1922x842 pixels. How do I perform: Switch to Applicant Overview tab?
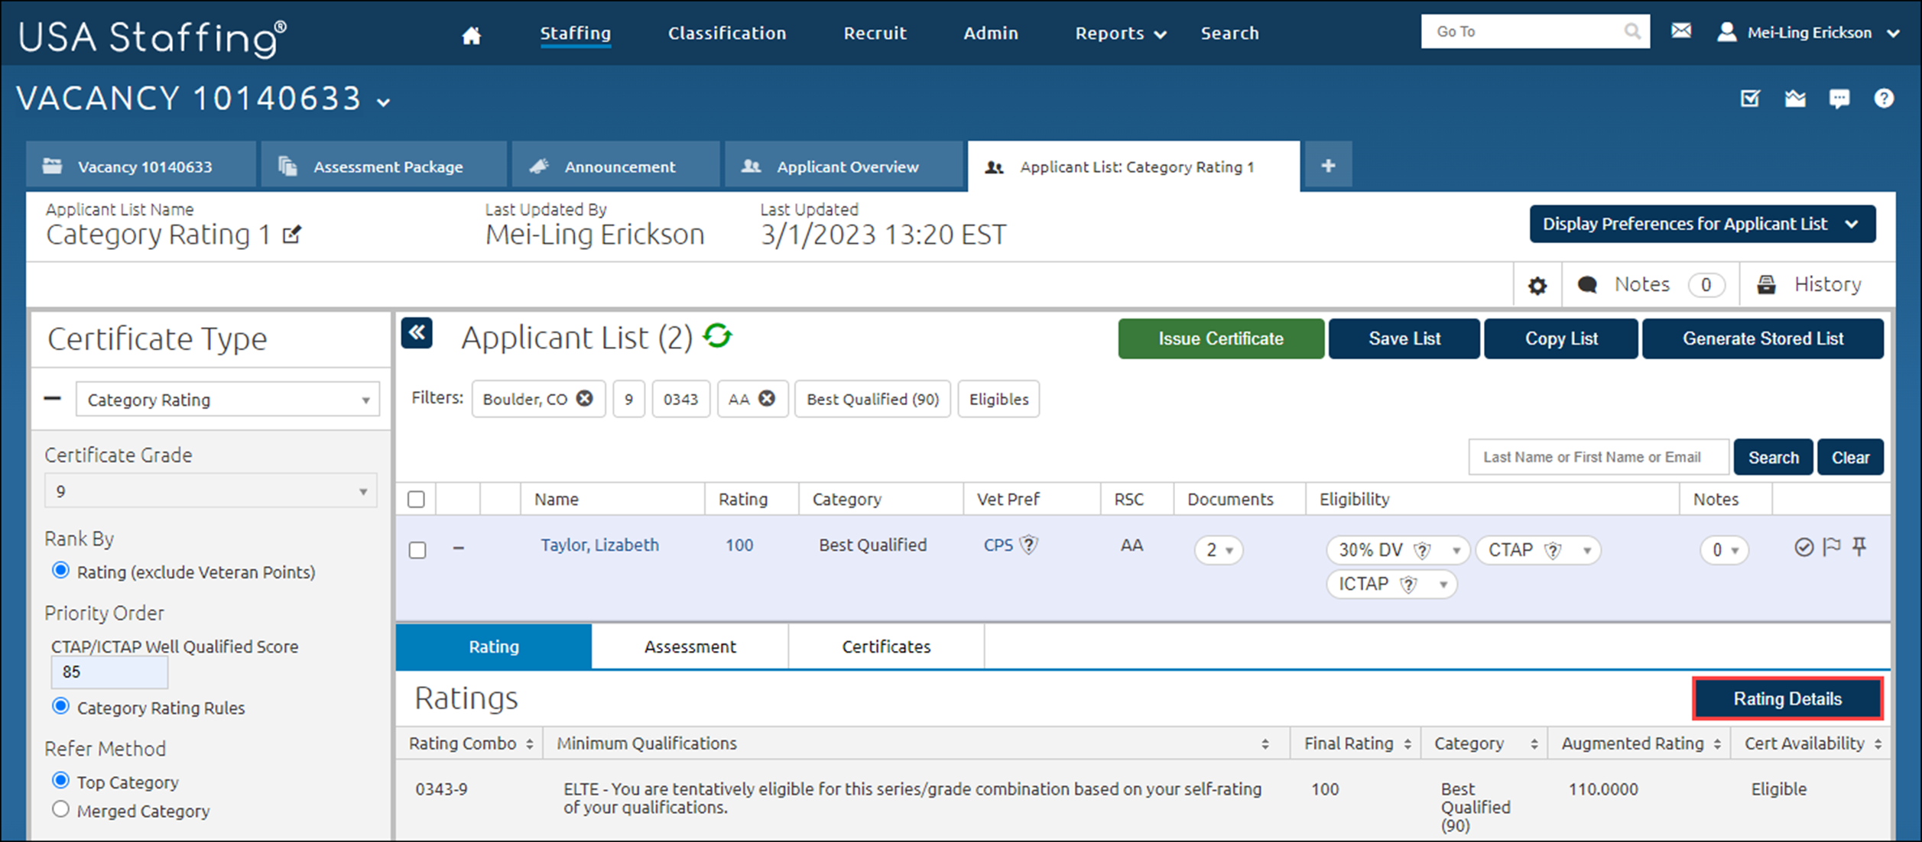pyautogui.click(x=844, y=165)
